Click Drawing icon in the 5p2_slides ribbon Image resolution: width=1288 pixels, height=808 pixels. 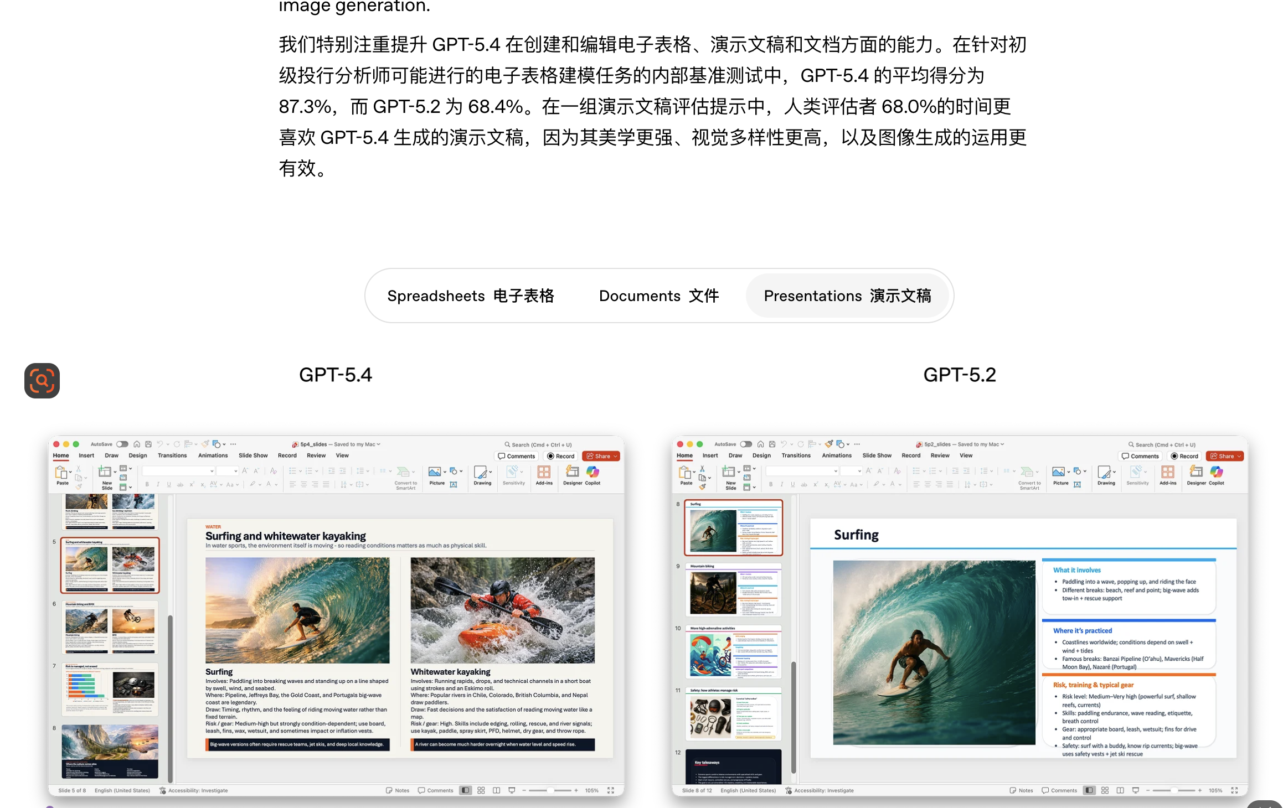click(x=1105, y=472)
